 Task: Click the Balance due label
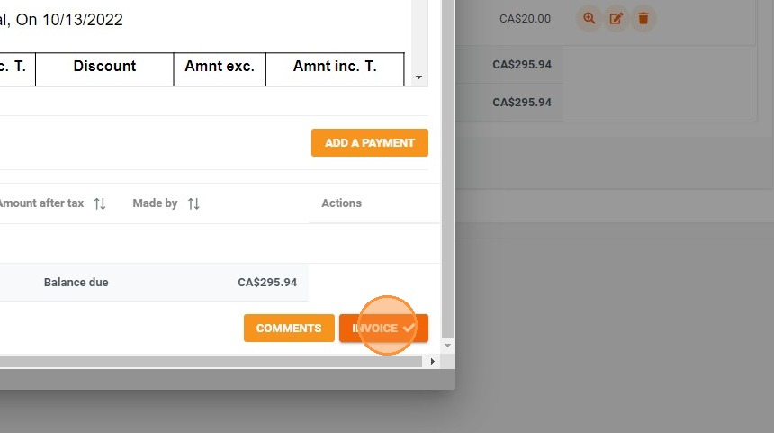point(76,283)
